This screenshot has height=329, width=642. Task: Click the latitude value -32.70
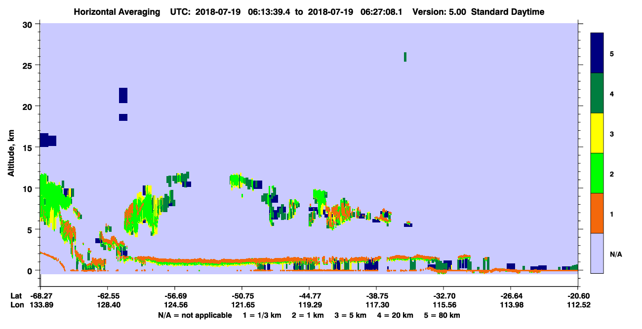[443, 296]
